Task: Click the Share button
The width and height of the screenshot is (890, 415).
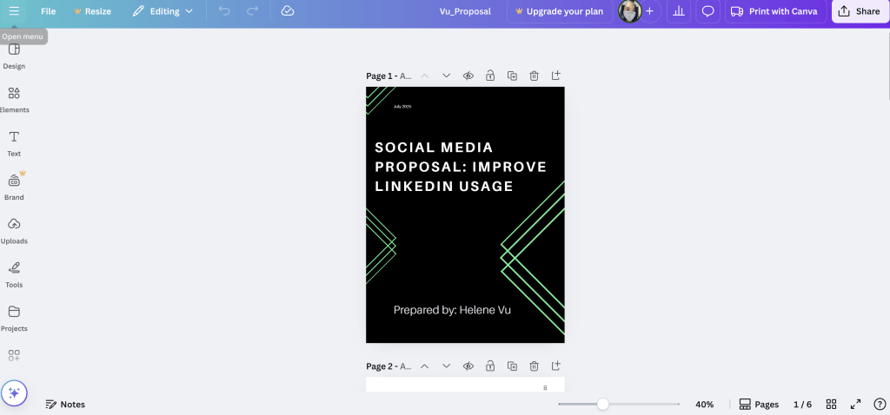Action: [x=859, y=11]
